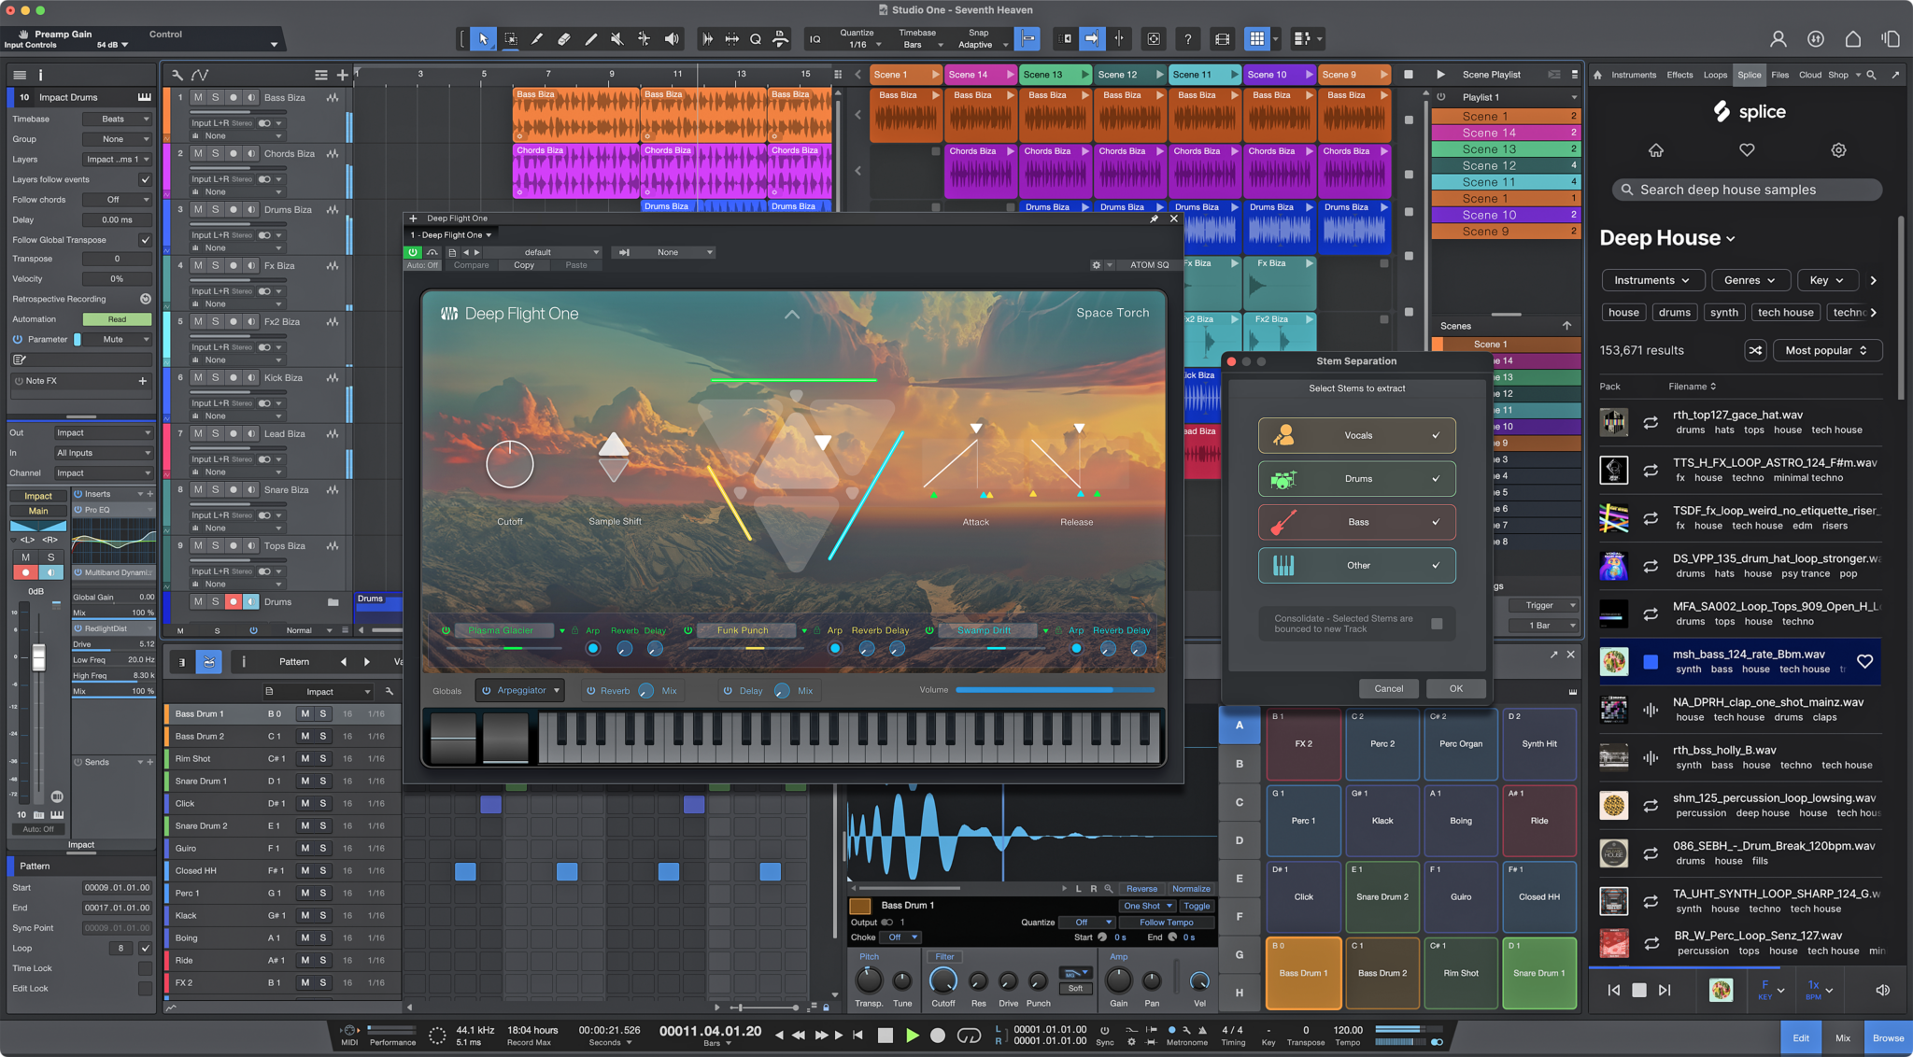The image size is (1913, 1057).
Task: Switch to the Loops browser tab
Action: 1714,75
